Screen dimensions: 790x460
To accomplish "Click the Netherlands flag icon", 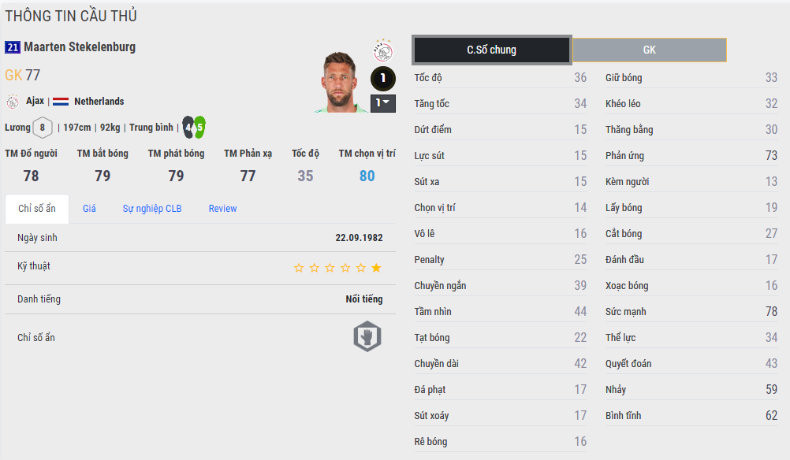I will point(61,102).
